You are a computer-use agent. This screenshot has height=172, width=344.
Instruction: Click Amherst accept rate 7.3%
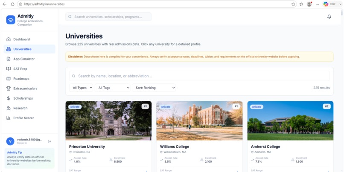tap(259, 162)
